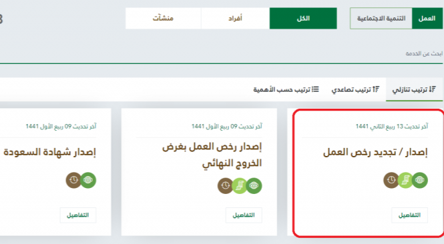Click clock icon on الخروج النهائي card
Viewport: 444px width, 244px height.
pos(226,186)
